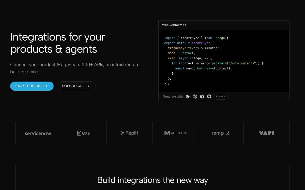Click the VAPI logo
305x190 pixels.
tap(266, 133)
